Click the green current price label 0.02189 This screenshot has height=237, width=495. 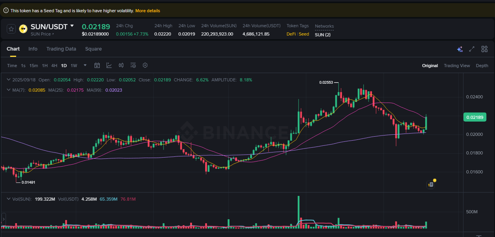click(x=474, y=117)
